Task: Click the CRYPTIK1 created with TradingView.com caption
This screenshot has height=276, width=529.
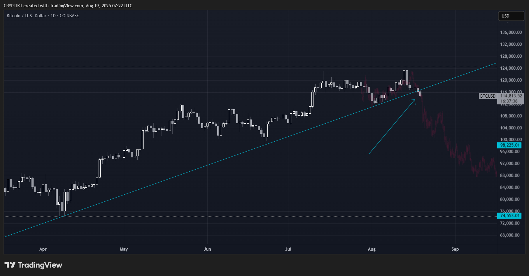Action: point(68,6)
